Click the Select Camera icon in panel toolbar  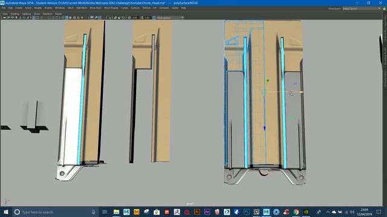4,17
